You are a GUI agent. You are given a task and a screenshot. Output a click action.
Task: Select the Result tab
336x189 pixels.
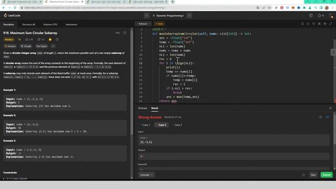coord(155,108)
